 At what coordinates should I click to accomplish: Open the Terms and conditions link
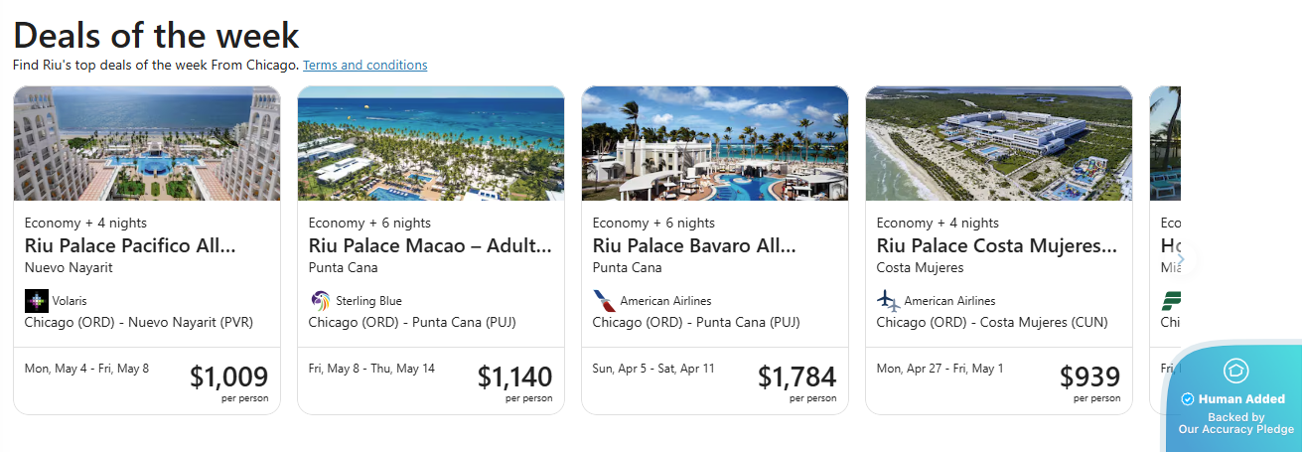tap(365, 66)
